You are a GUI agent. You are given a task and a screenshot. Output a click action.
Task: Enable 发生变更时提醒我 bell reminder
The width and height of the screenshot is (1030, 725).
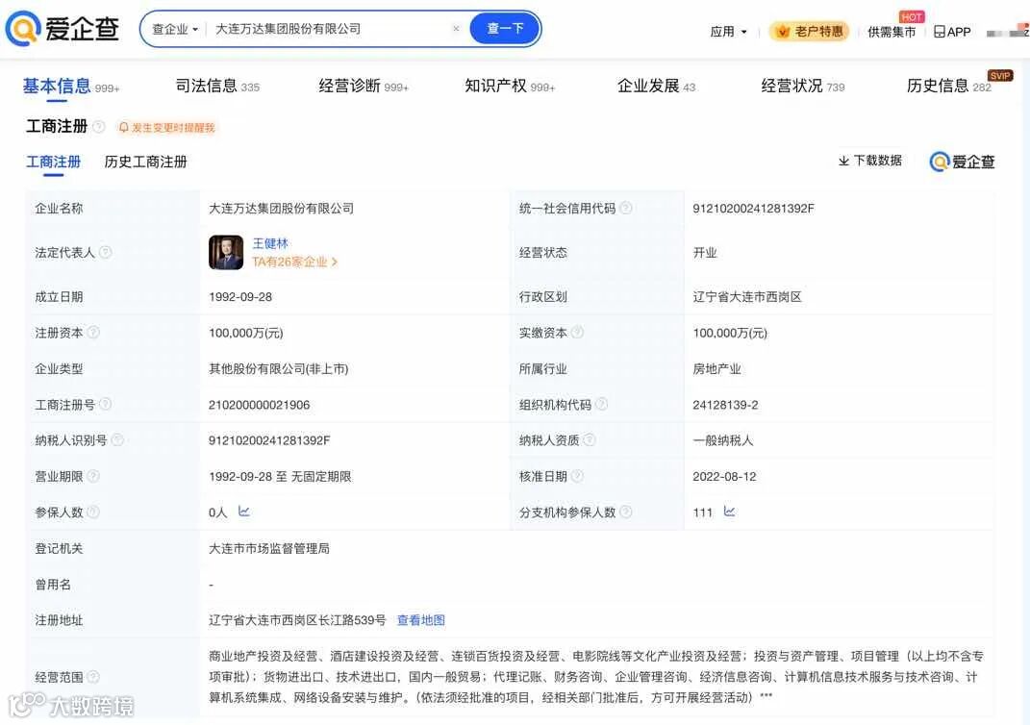tap(166, 127)
